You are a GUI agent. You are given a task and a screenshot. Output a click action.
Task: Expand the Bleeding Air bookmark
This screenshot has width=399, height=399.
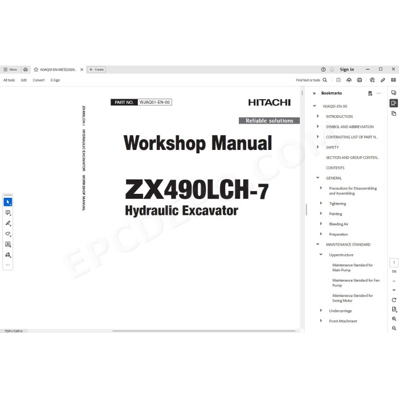(321, 223)
